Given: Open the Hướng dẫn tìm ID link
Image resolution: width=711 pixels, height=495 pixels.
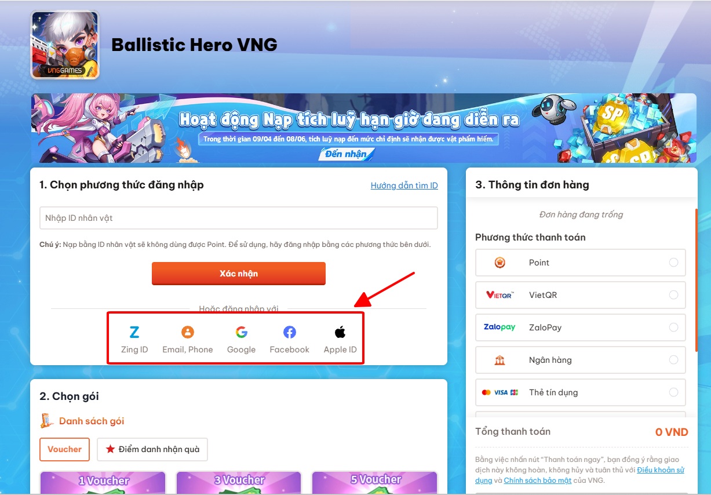Looking at the screenshot, I should click(x=404, y=185).
